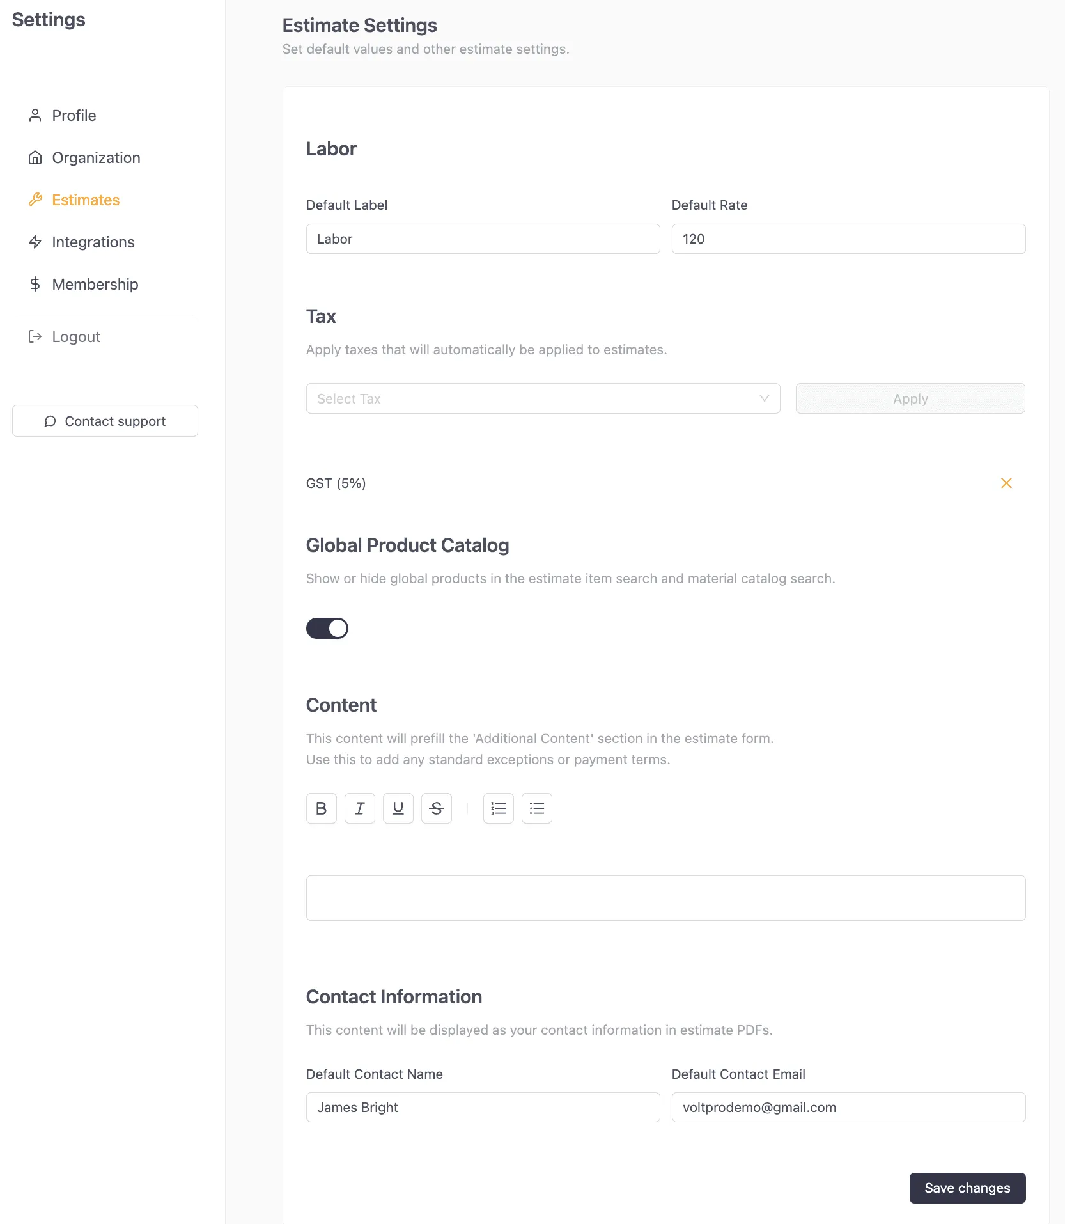Screen dimensions: 1065x1224
Task: Remove the GST (5%) tax with the X
Action: pyautogui.click(x=1006, y=483)
